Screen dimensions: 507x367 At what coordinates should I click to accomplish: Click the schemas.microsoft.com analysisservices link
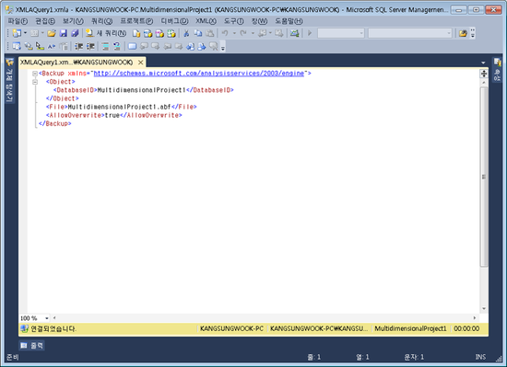coord(198,74)
